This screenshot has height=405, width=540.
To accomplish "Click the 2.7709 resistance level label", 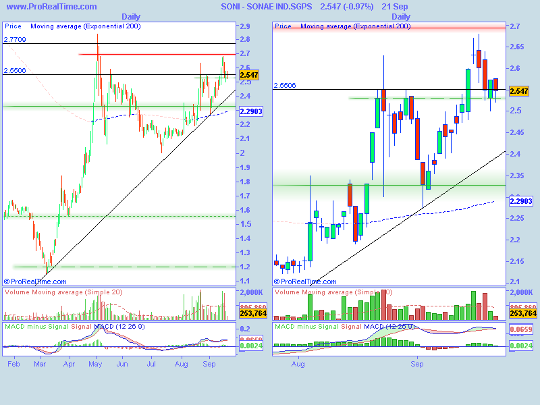I will (15, 40).
